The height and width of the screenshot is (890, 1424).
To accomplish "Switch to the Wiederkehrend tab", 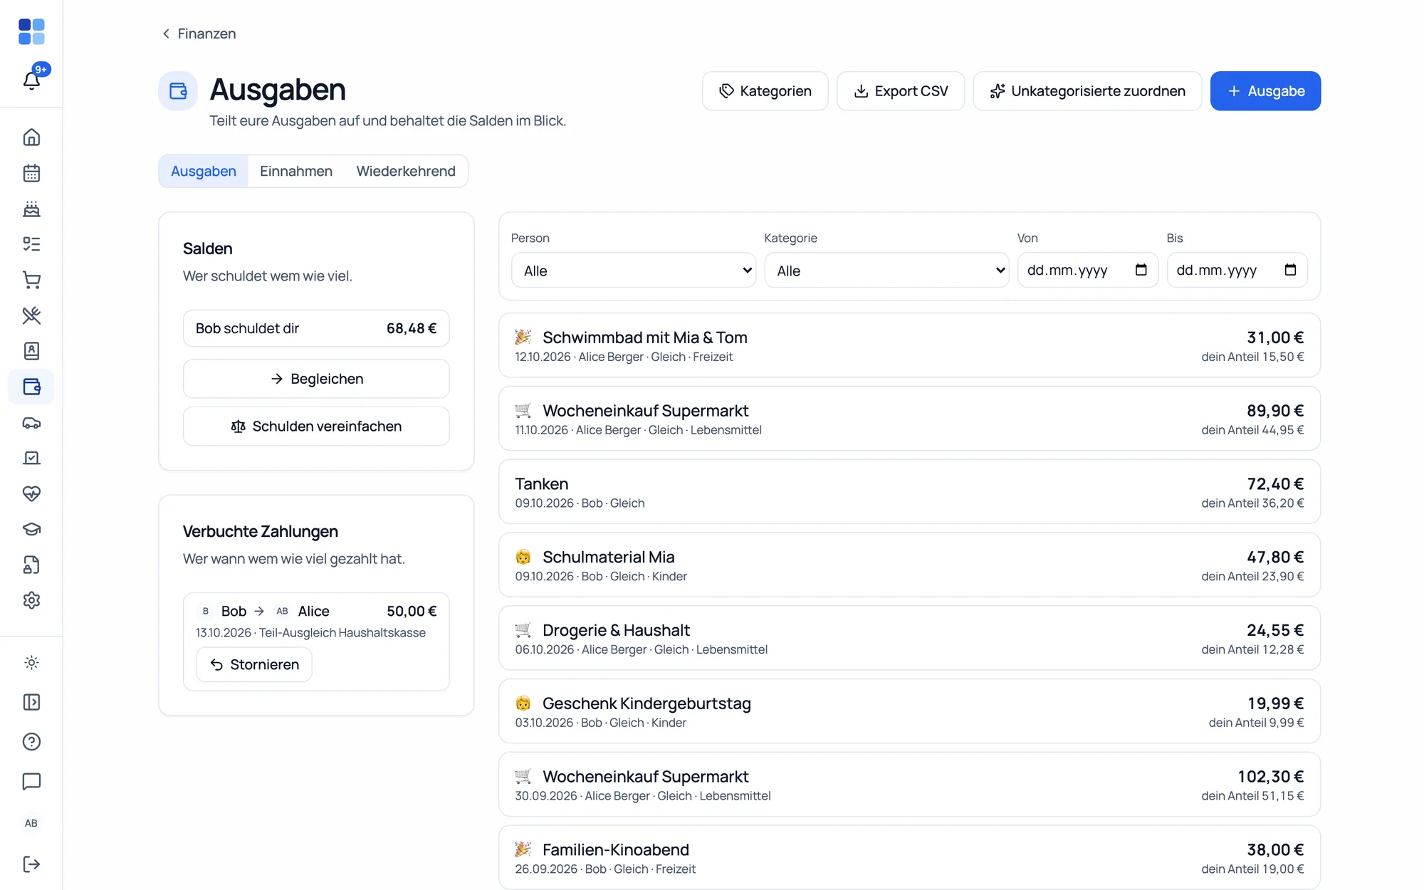I will pyautogui.click(x=406, y=171).
